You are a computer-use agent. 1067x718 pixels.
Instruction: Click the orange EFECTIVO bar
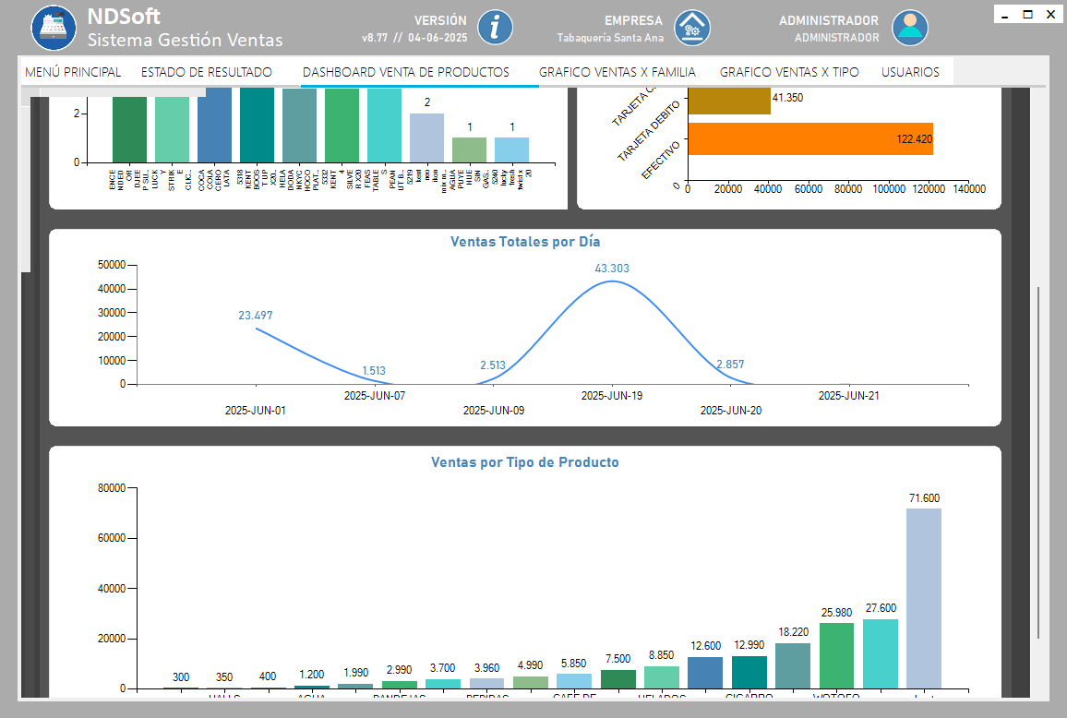click(810, 139)
